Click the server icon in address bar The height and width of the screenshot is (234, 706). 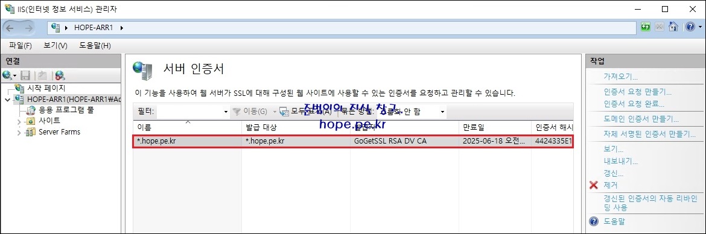tap(56, 28)
